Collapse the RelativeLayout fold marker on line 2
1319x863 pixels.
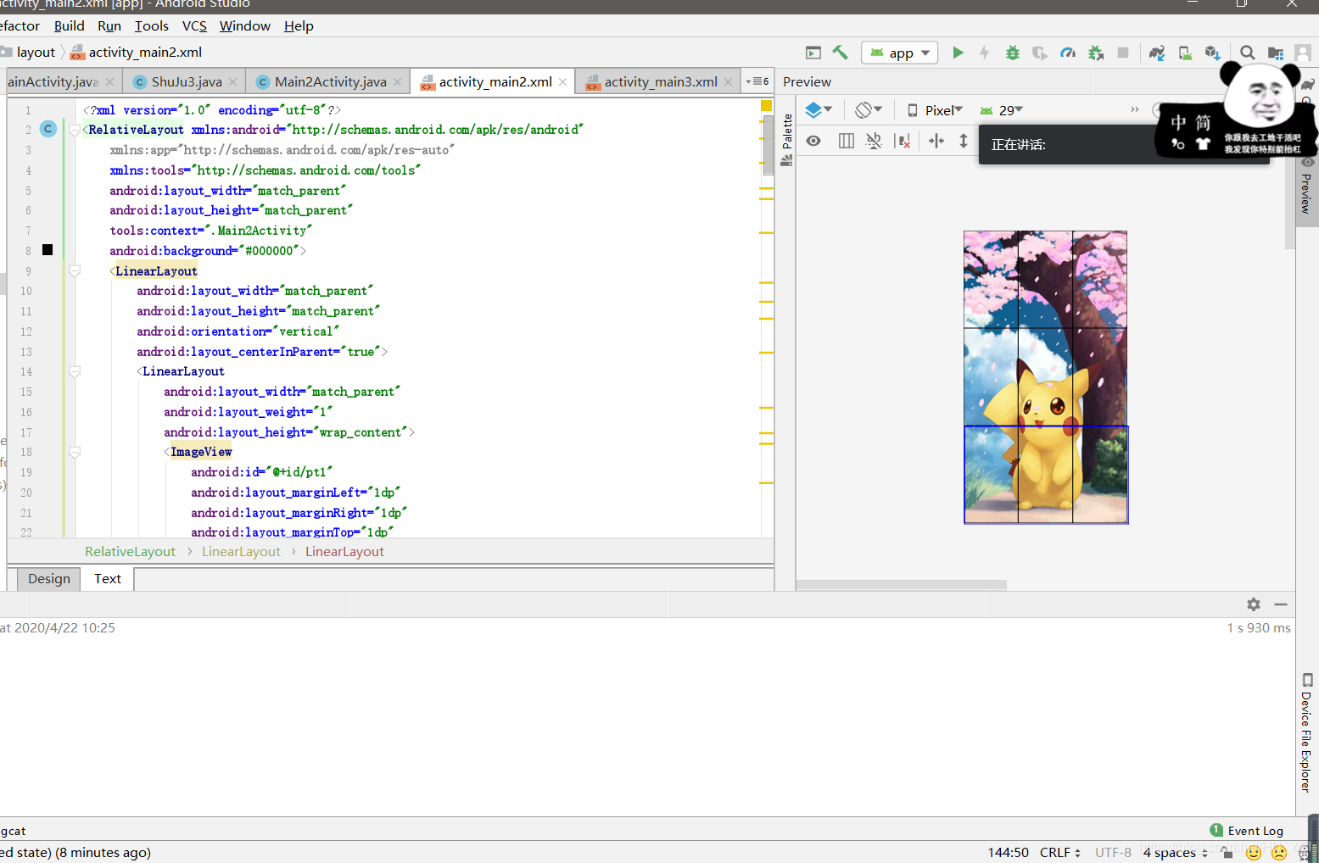coord(75,130)
